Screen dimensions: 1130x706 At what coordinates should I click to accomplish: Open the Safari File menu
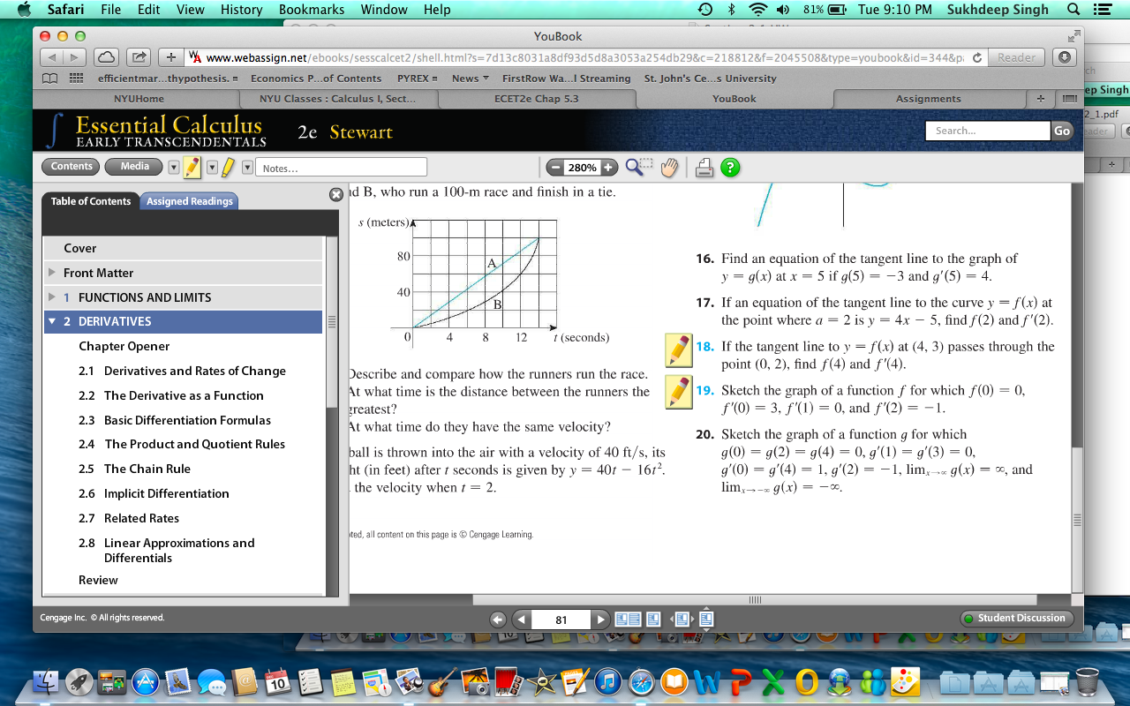[x=111, y=10]
